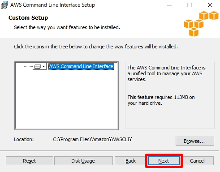Click the C:¥Program Files¥Amazon¥AWSCLI¥ path text
The height and width of the screenshot is (172, 220).
(92, 139)
